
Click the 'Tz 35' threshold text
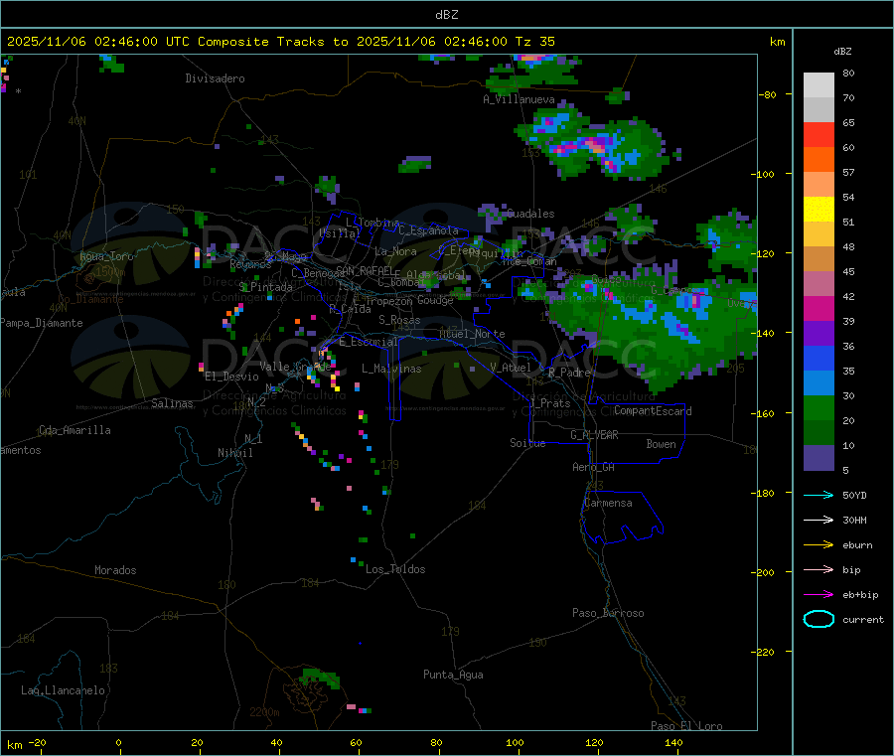(535, 42)
